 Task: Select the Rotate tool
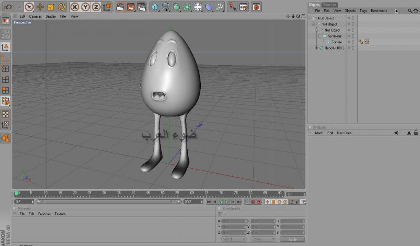coord(62,7)
